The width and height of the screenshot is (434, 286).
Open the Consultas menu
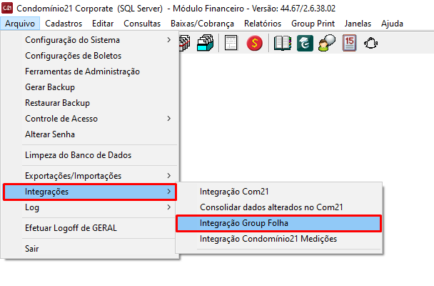point(142,24)
